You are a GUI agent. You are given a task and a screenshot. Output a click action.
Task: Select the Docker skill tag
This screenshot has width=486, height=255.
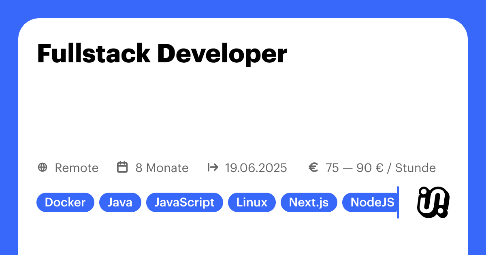click(x=65, y=202)
